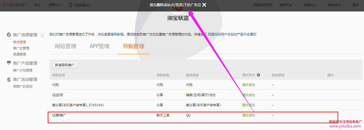Expand the 营销平台 dropdown

(288, 5)
